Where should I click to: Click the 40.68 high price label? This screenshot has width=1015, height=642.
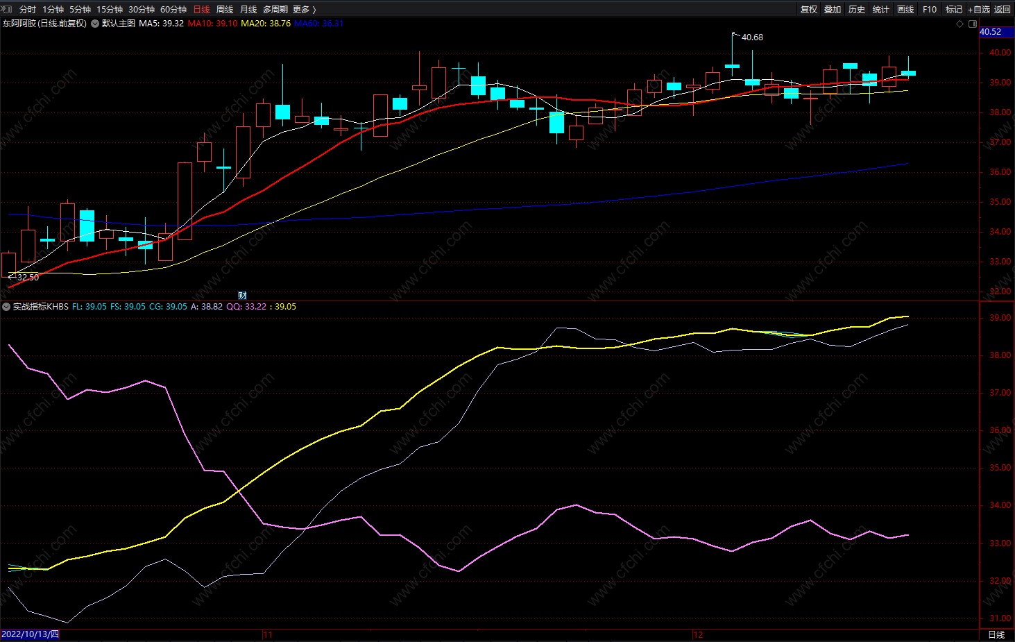click(752, 37)
